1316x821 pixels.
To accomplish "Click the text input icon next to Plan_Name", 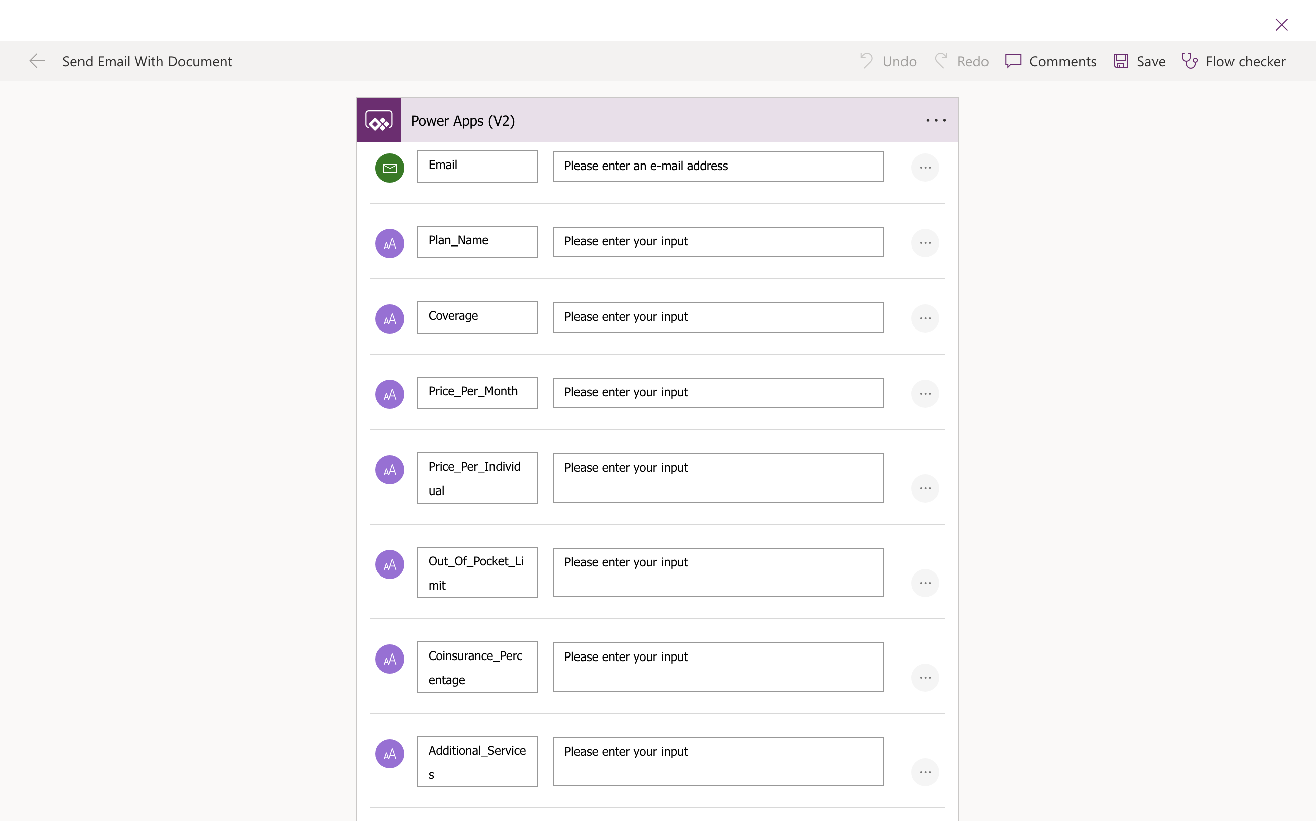I will (x=390, y=242).
